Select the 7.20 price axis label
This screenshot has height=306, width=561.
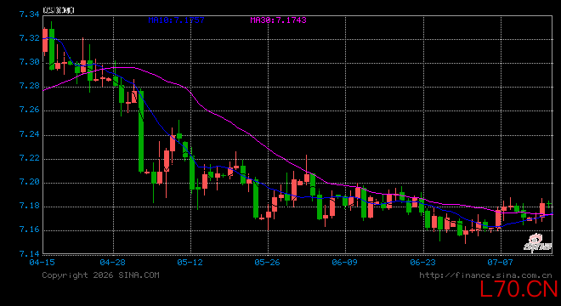[x=30, y=182]
